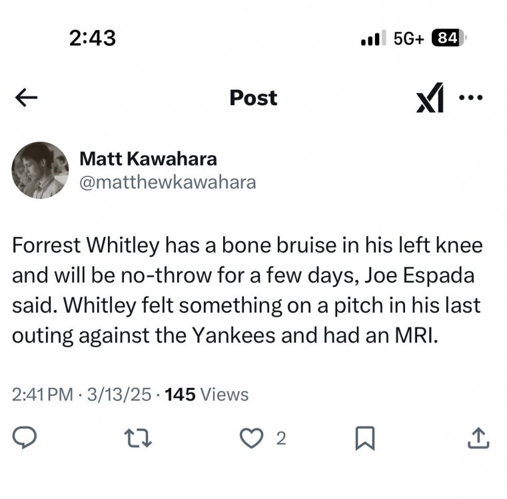Tap the cellular signal bars icon

[x=374, y=39]
